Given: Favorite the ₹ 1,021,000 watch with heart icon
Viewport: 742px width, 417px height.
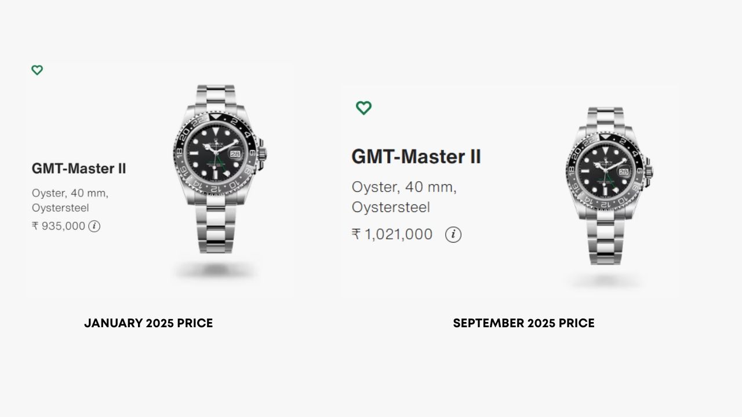Looking at the screenshot, I should coord(363,108).
